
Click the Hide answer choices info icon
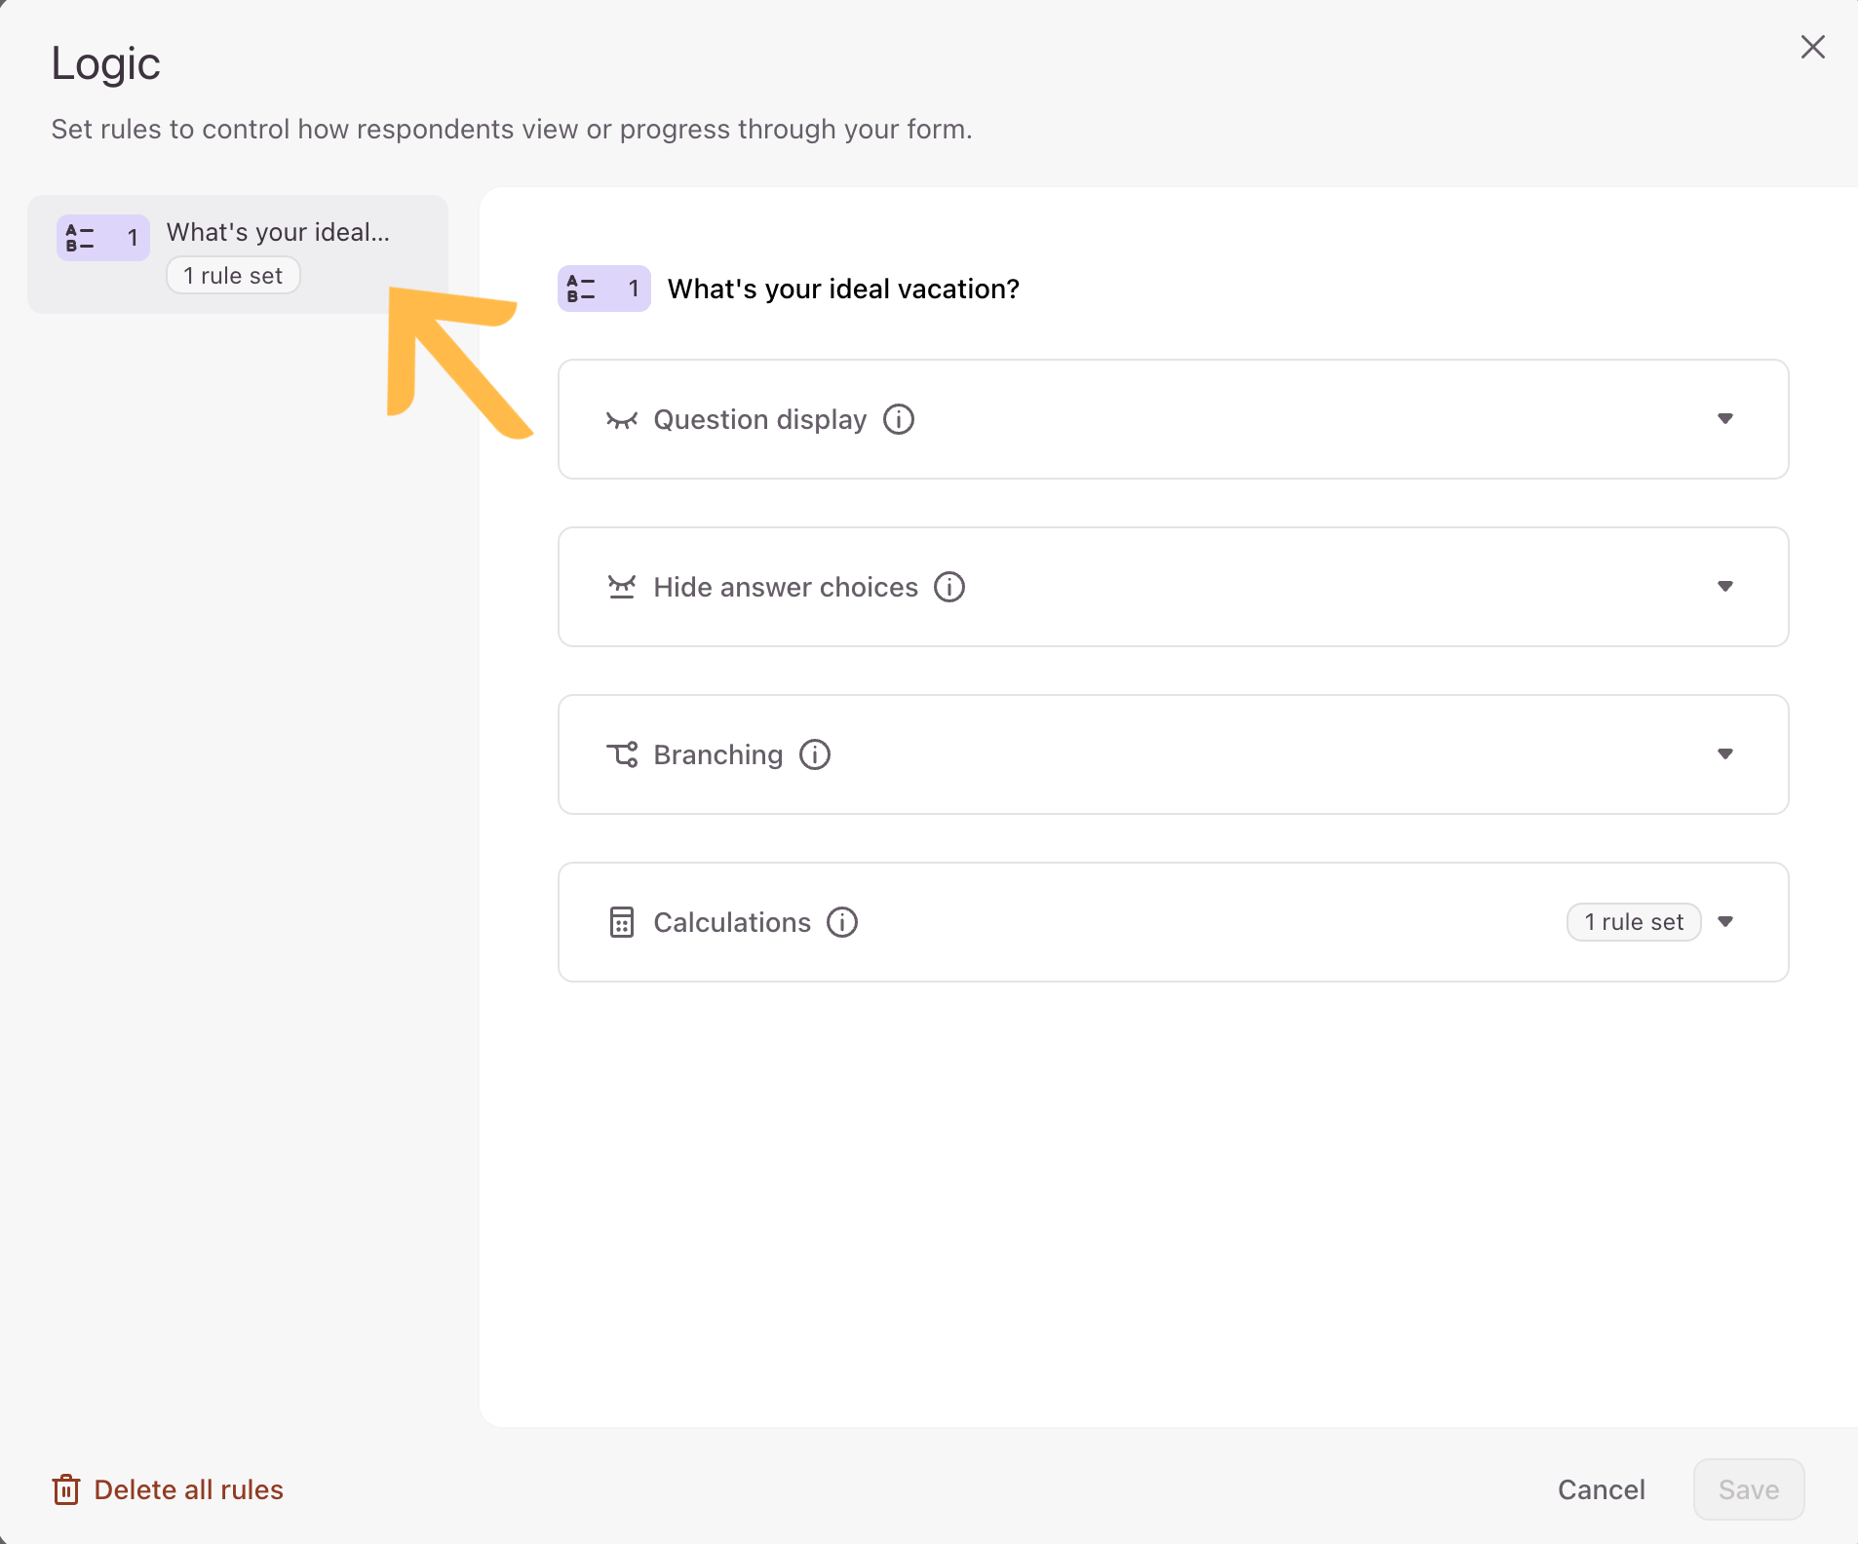click(948, 587)
